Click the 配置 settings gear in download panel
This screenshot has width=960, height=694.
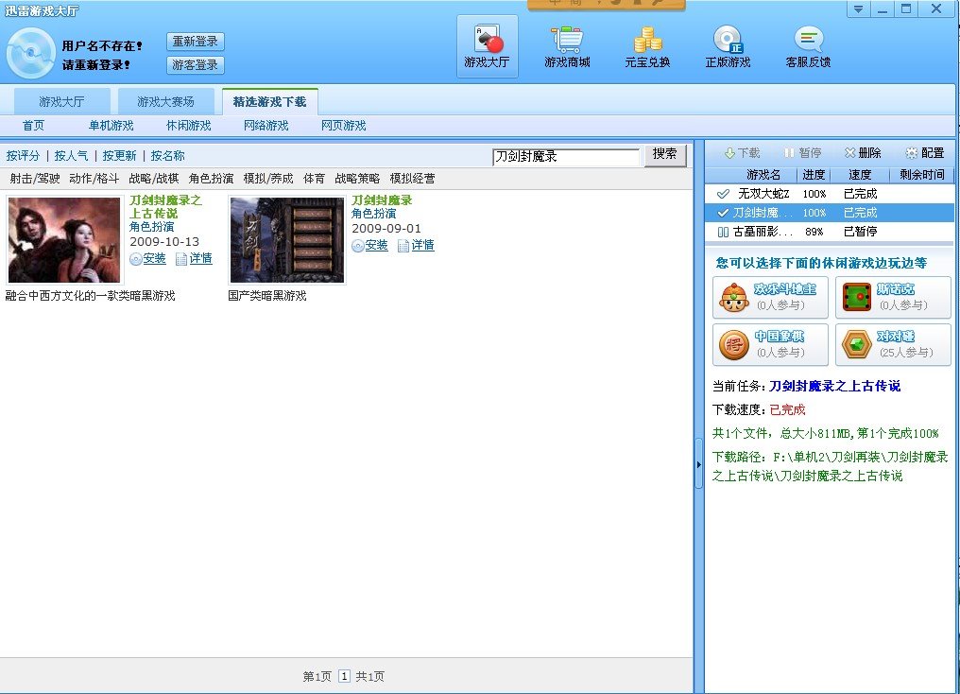(924, 153)
